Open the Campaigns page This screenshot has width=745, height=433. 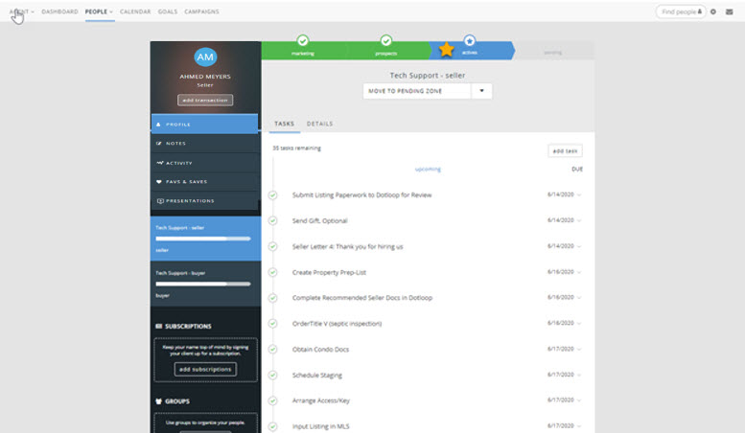point(202,11)
